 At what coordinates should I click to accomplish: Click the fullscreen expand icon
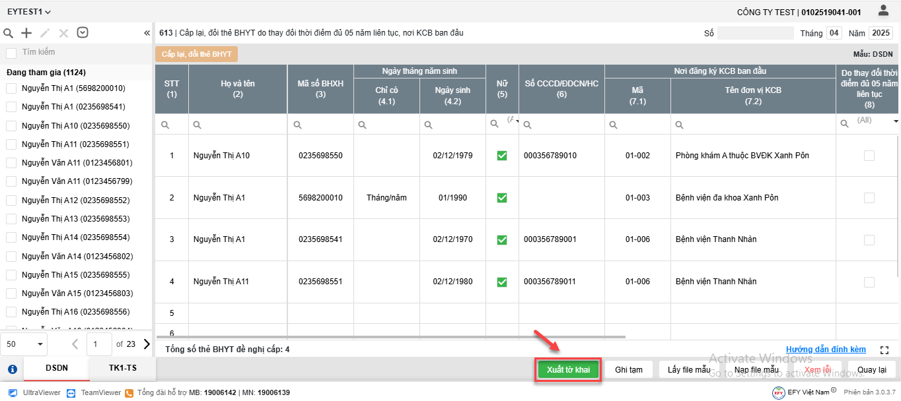pos(884,350)
